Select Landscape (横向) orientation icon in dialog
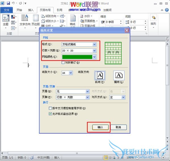 [119, 75]
